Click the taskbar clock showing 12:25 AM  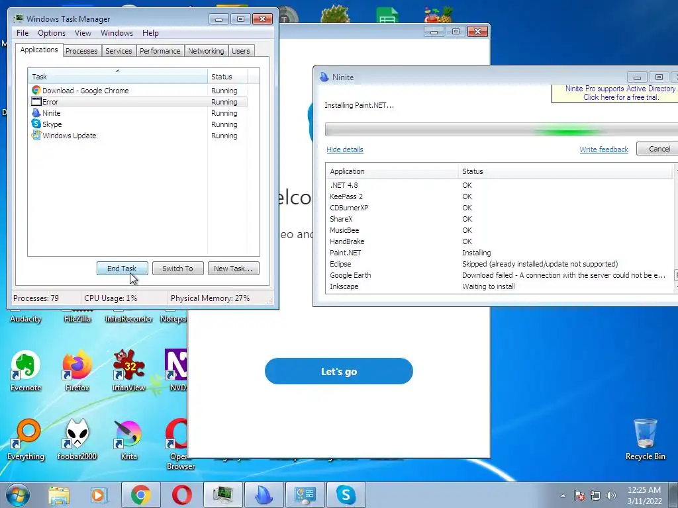point(644,495)
